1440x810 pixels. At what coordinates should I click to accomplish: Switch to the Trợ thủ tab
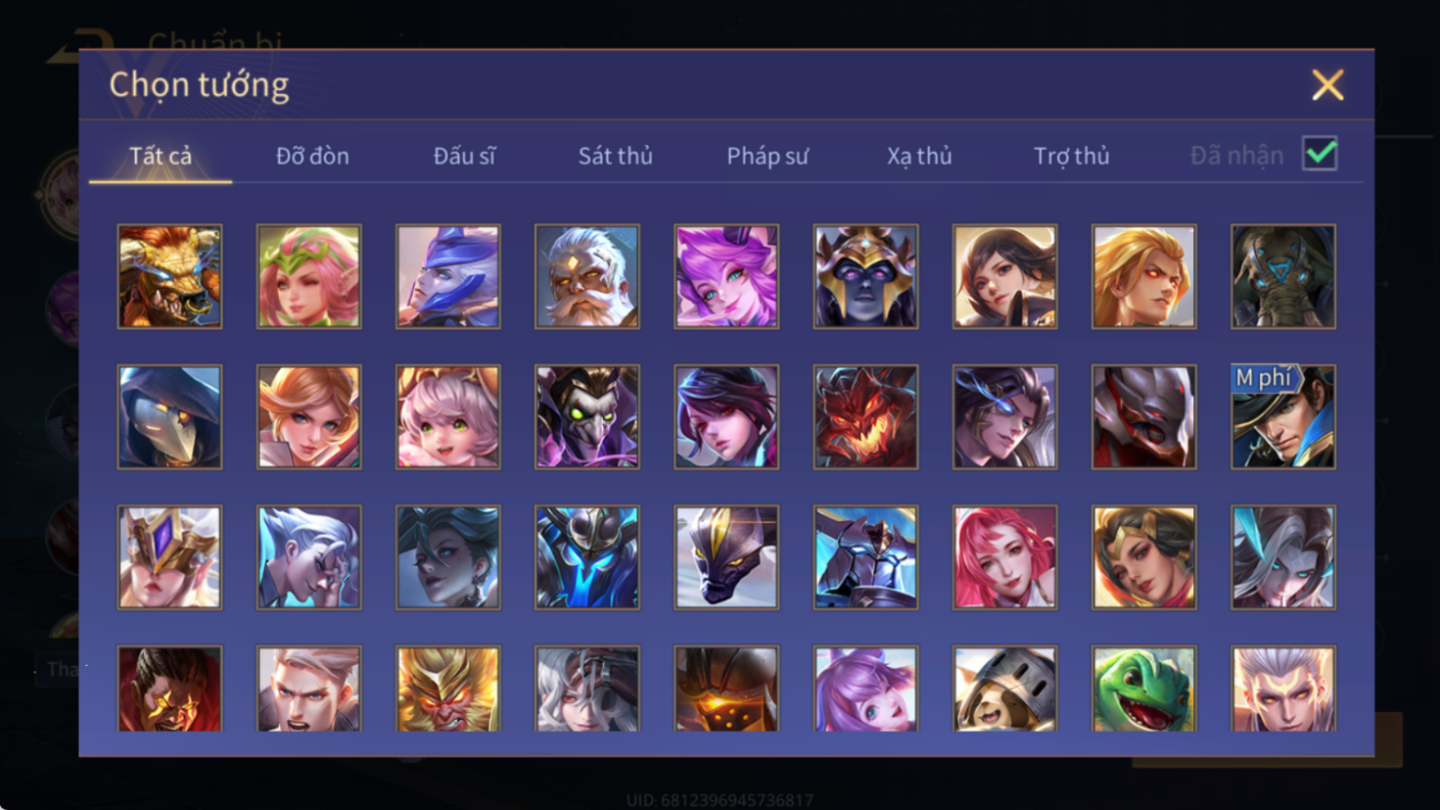pos(1072,156)
